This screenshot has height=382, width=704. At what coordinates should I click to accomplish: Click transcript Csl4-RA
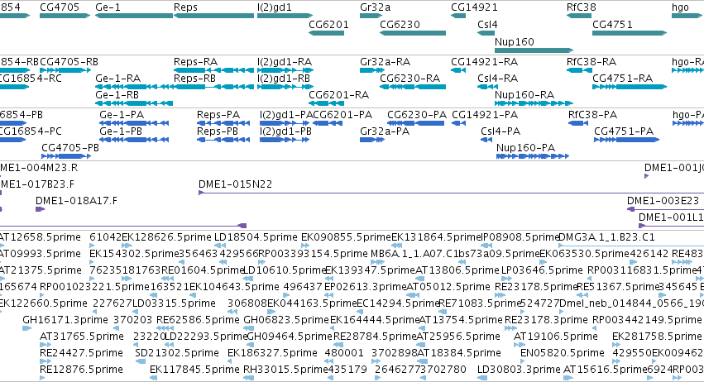(487, 87)
